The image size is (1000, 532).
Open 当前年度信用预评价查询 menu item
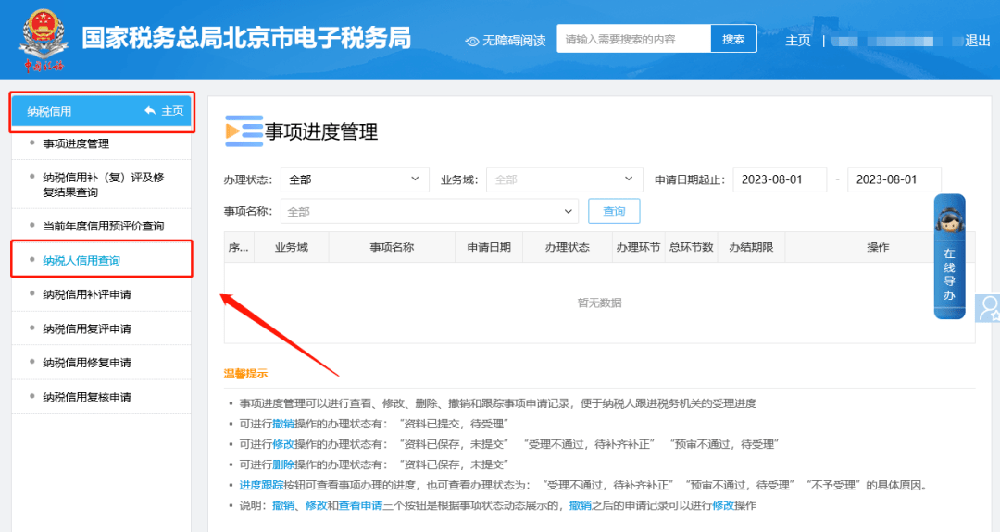[x=103, y=226]
